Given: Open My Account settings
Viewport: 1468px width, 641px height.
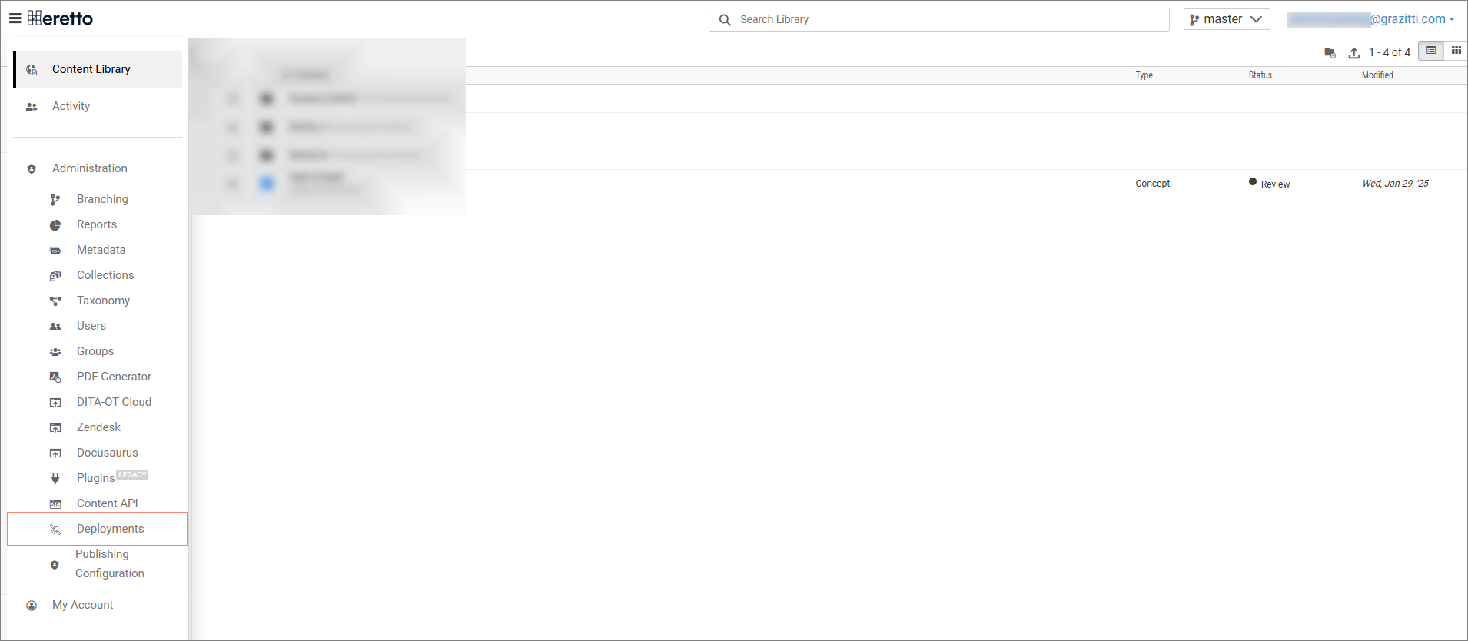Looking at the screenshot, I should click(82, 605).
